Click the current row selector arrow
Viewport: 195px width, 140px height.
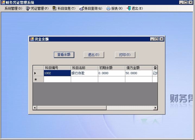coord(38,73)
